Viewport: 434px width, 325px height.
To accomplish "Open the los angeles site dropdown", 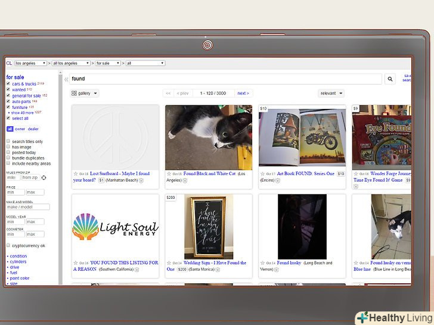I will [30, 63].
